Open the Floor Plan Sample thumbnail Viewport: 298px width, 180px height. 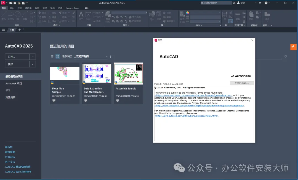pos(65,73)
